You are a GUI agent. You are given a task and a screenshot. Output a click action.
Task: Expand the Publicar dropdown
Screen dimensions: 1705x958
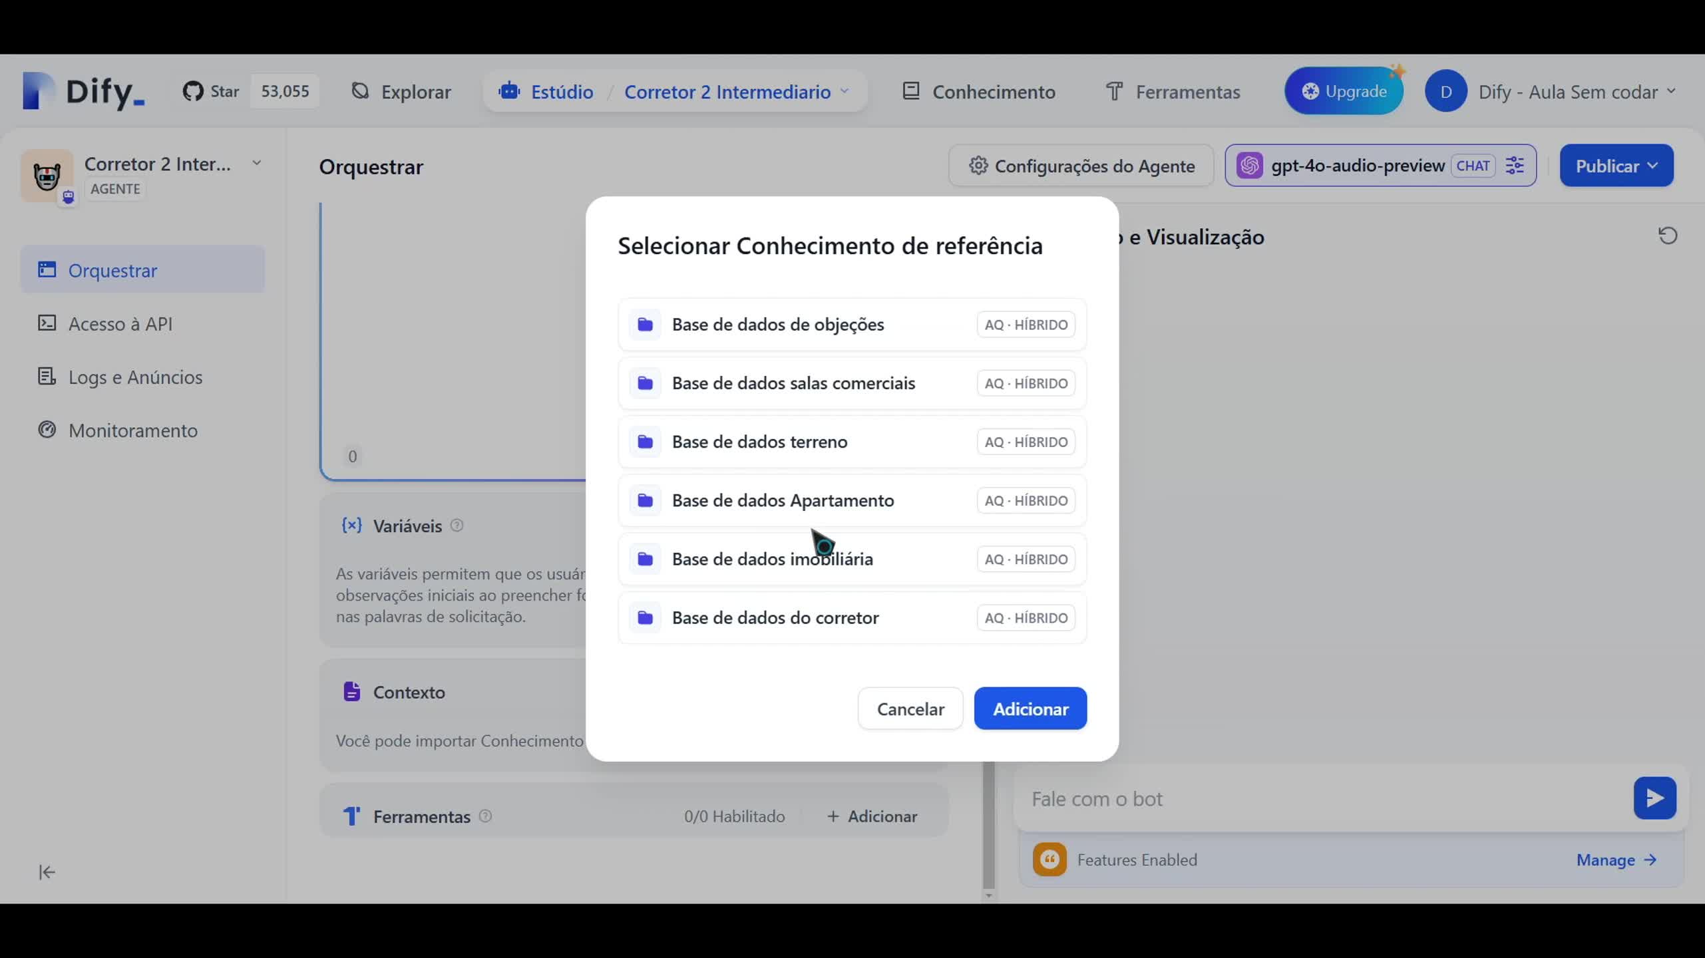coord(1616,165)
